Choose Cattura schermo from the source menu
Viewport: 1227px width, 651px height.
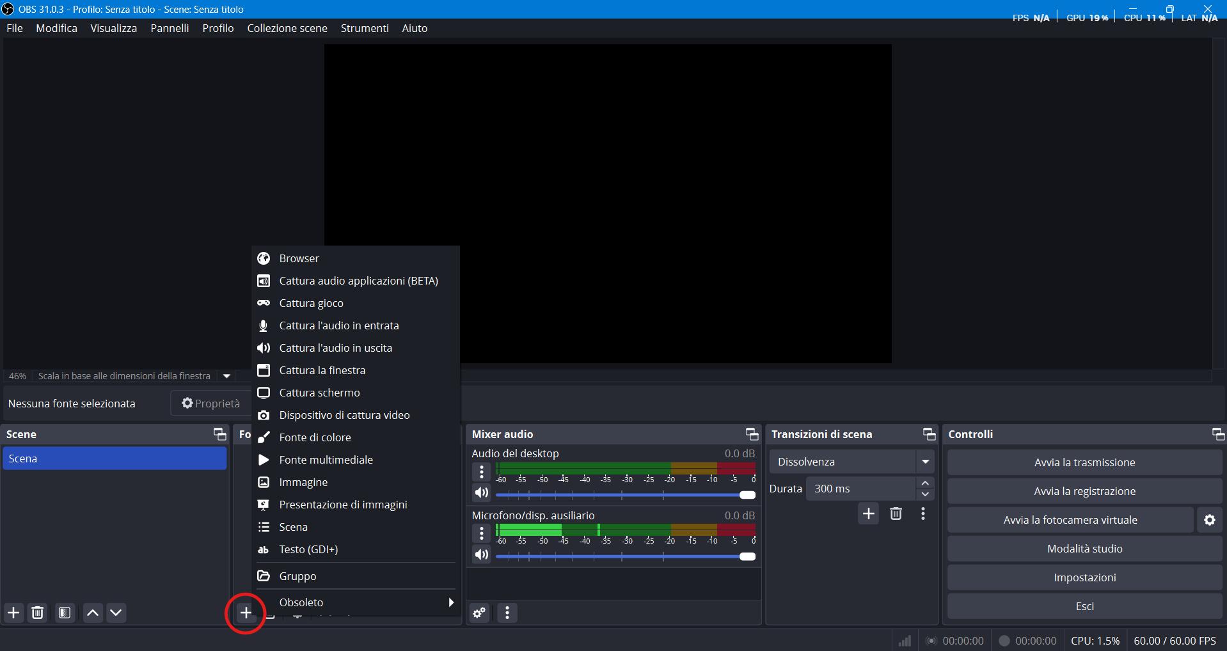point(319,393)
